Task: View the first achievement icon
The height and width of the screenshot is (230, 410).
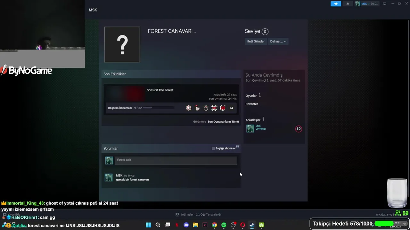Action: [189, 108]
